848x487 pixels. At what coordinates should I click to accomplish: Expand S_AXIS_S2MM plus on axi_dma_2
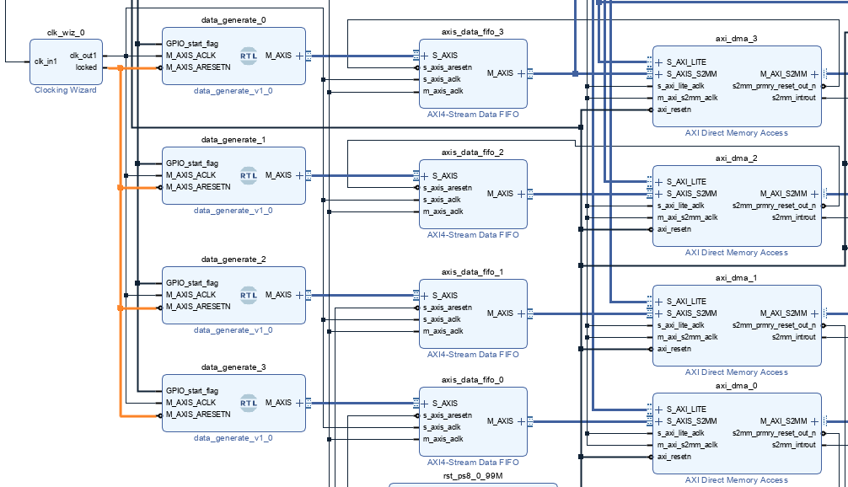[x=658, y=194]
